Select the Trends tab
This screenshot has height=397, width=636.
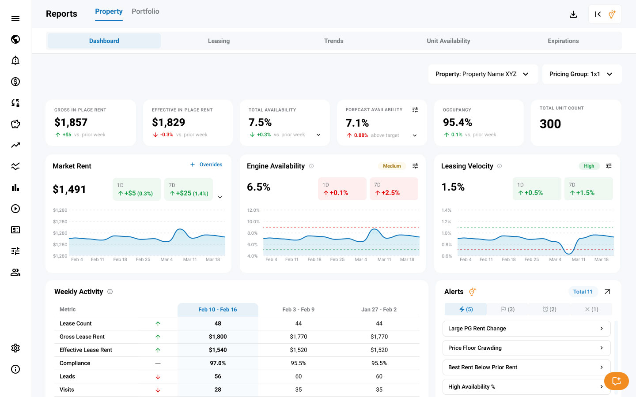coord(333,41)
